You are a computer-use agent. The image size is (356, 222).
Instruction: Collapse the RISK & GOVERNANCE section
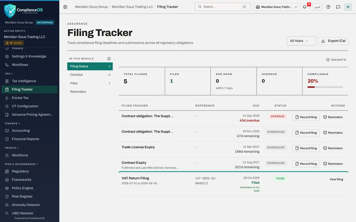(x=21, y=164)
